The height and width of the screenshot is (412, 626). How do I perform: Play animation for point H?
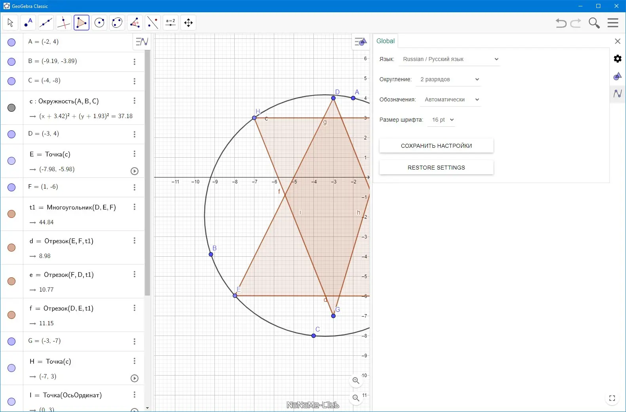point(135,378)
